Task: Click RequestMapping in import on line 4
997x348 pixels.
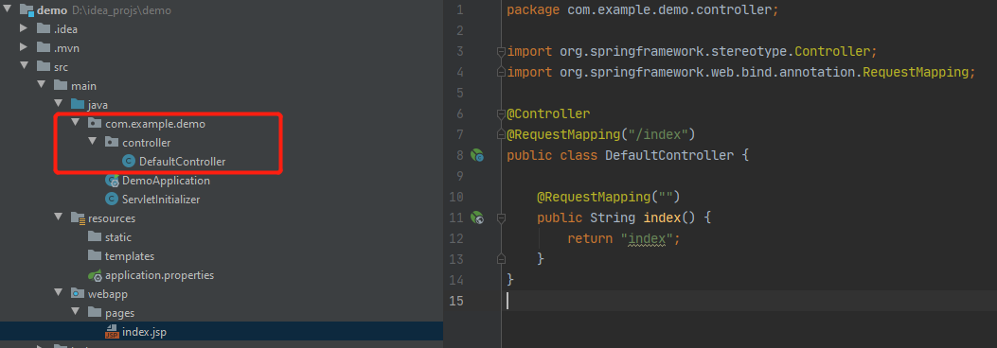Action: click(915, 73)
